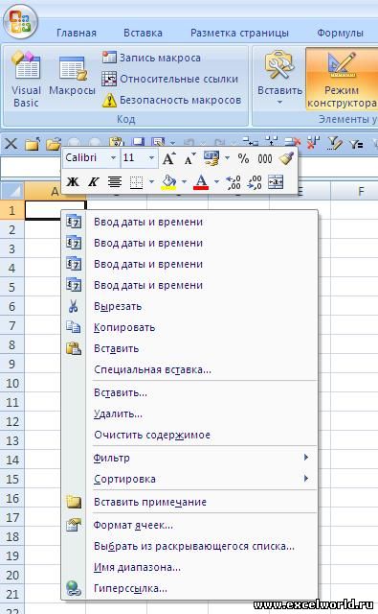Choose Специальная вставка from context menu
The height and width of the screenshot is (614, 378).
coord(189,369)
